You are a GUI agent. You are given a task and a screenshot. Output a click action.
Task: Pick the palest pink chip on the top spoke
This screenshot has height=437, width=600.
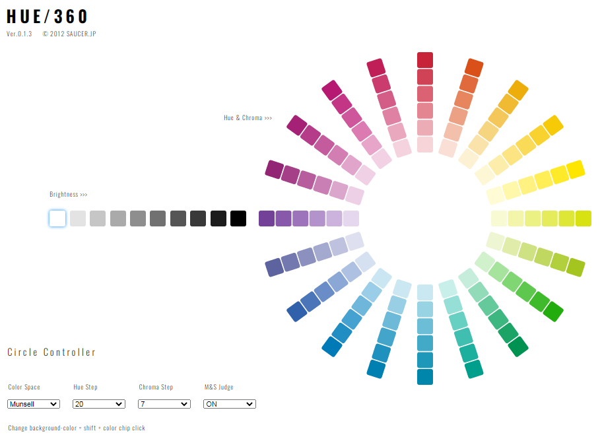tap(425, 145)
